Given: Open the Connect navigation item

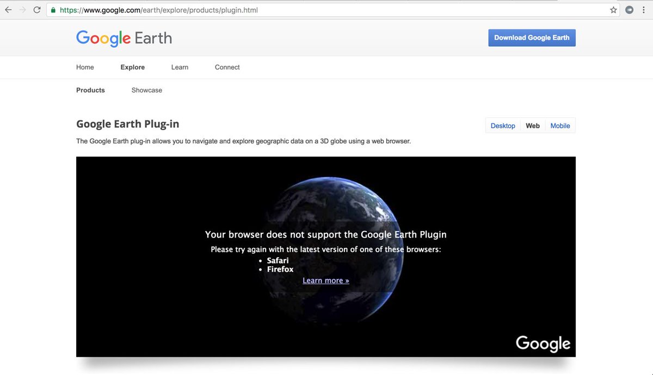Looking at the screenshot, I should [227, 67].
